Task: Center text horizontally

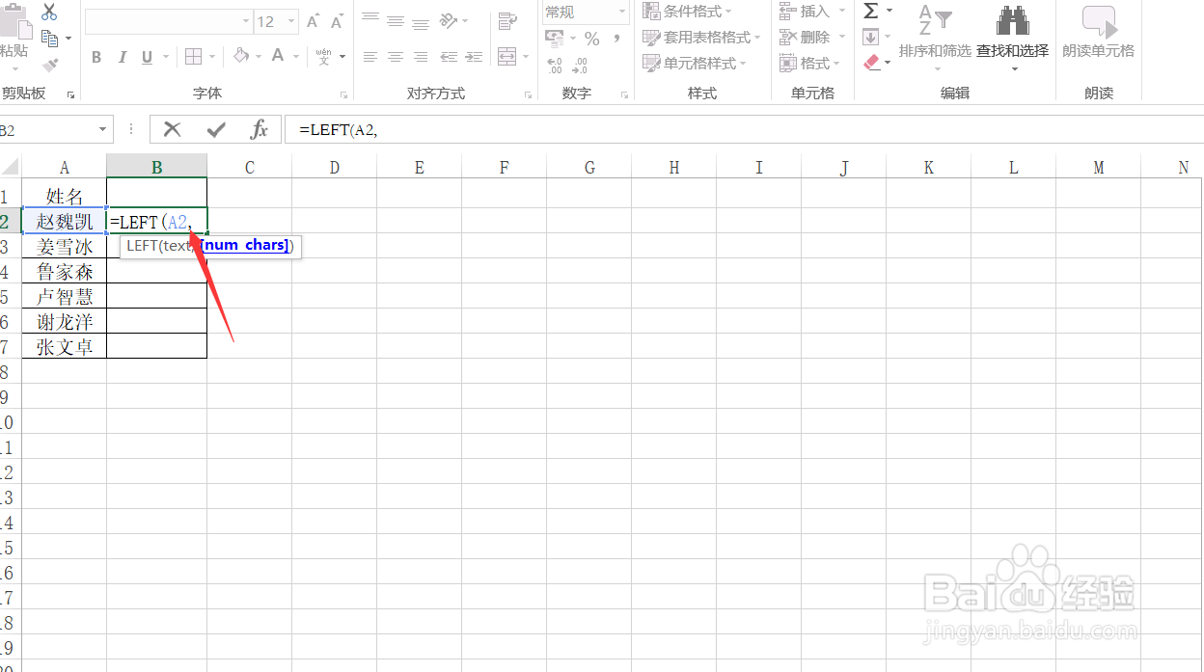Action: tap(396, 57)
